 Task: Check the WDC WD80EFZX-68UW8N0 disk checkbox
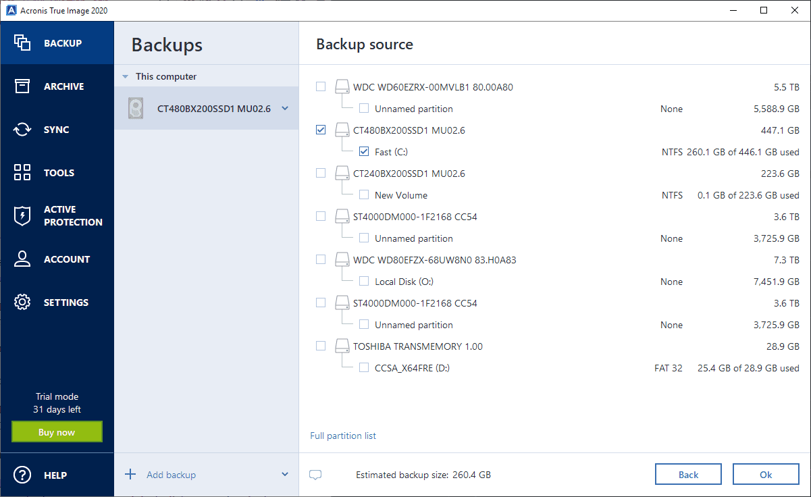(x=321, y=259)
